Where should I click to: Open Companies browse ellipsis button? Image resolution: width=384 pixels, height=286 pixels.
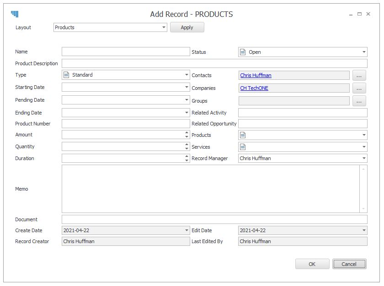pos(359,88)
